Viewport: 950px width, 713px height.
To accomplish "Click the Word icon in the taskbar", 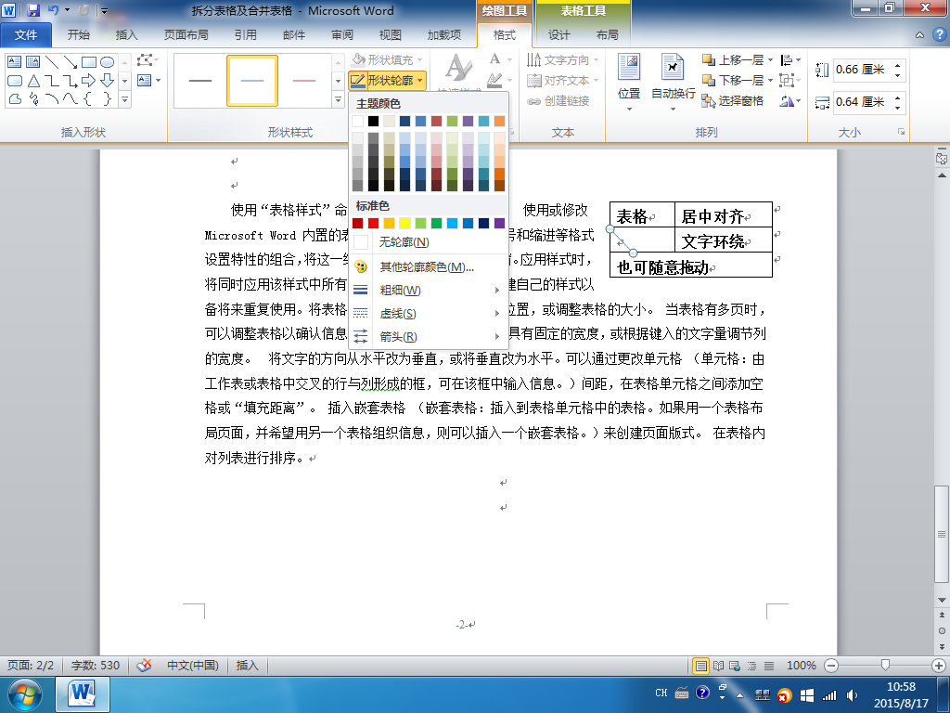I will pyautogui.click(x=82, y=694).
